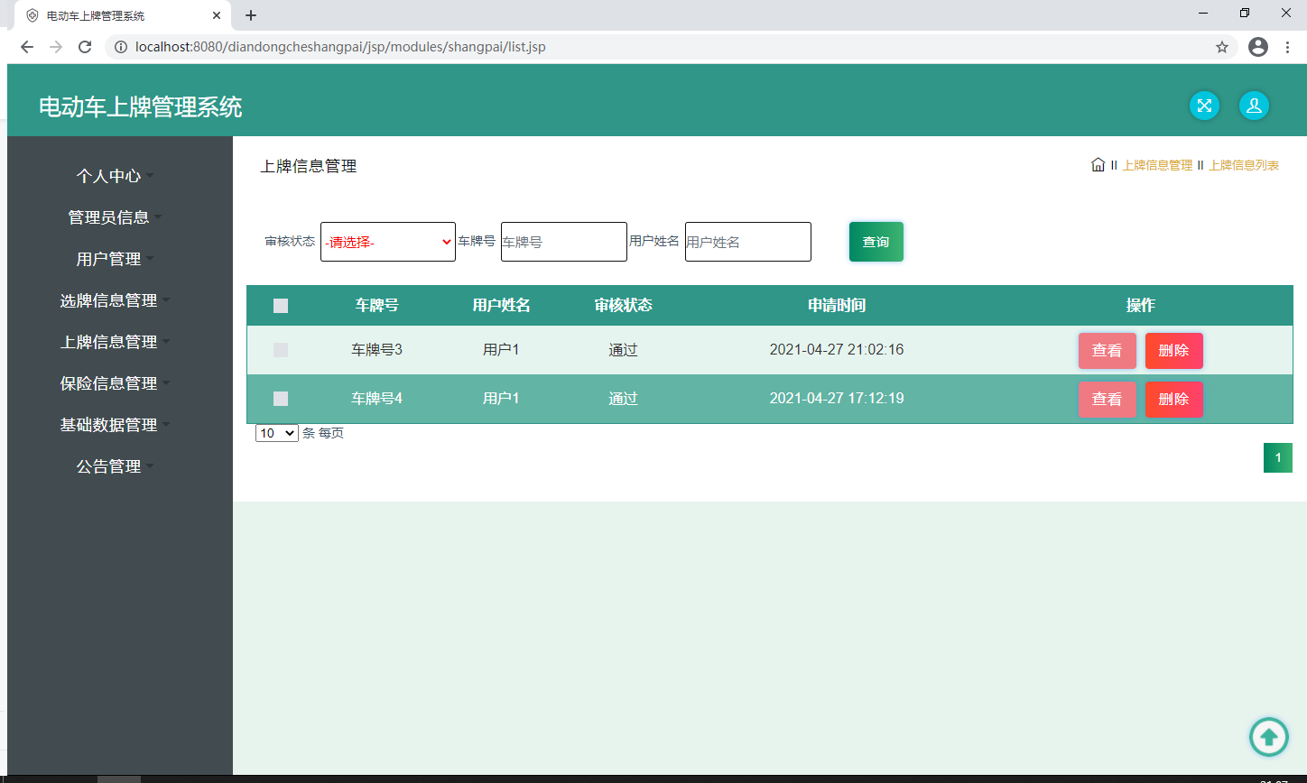
Task: Click 删除 for row 车牌号4
Action: coord(1174,400)
